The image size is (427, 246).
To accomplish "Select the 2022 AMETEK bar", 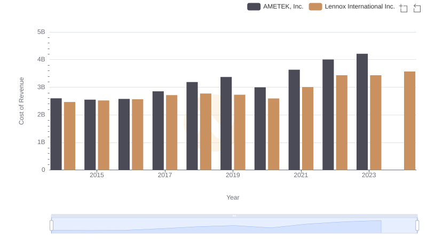I will tap(328, 115).
